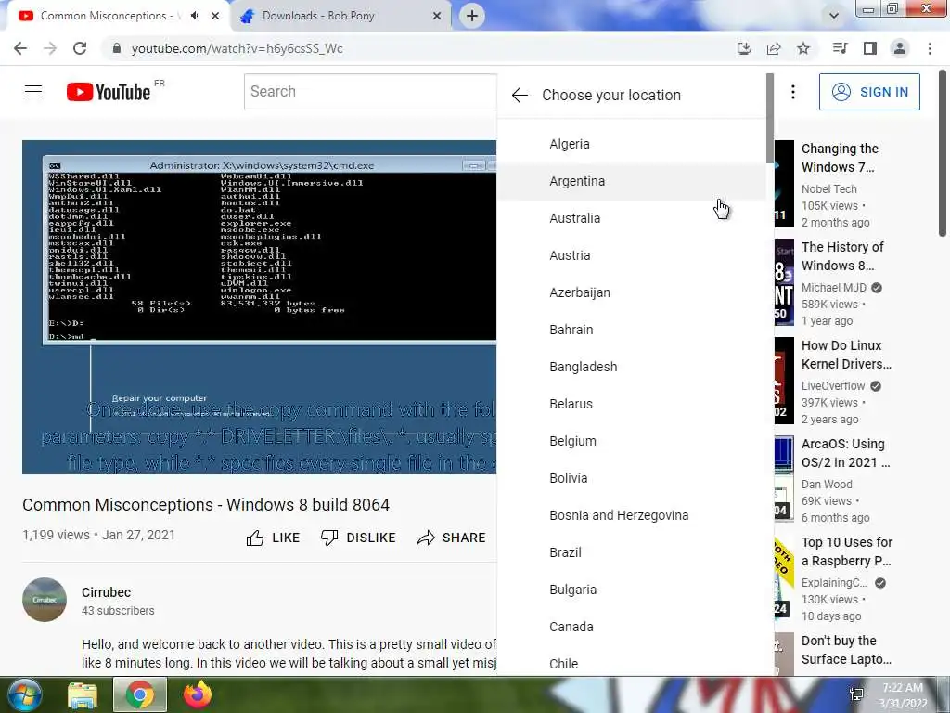Image resolution: width=950 pixels, height=713 pixels.
Task: Share this page icon in address bar
Action: pos(774,48)
